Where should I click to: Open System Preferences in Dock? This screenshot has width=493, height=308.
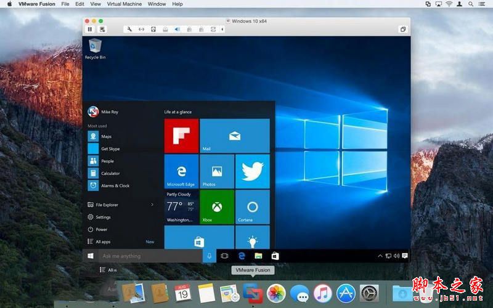point(369,294)
